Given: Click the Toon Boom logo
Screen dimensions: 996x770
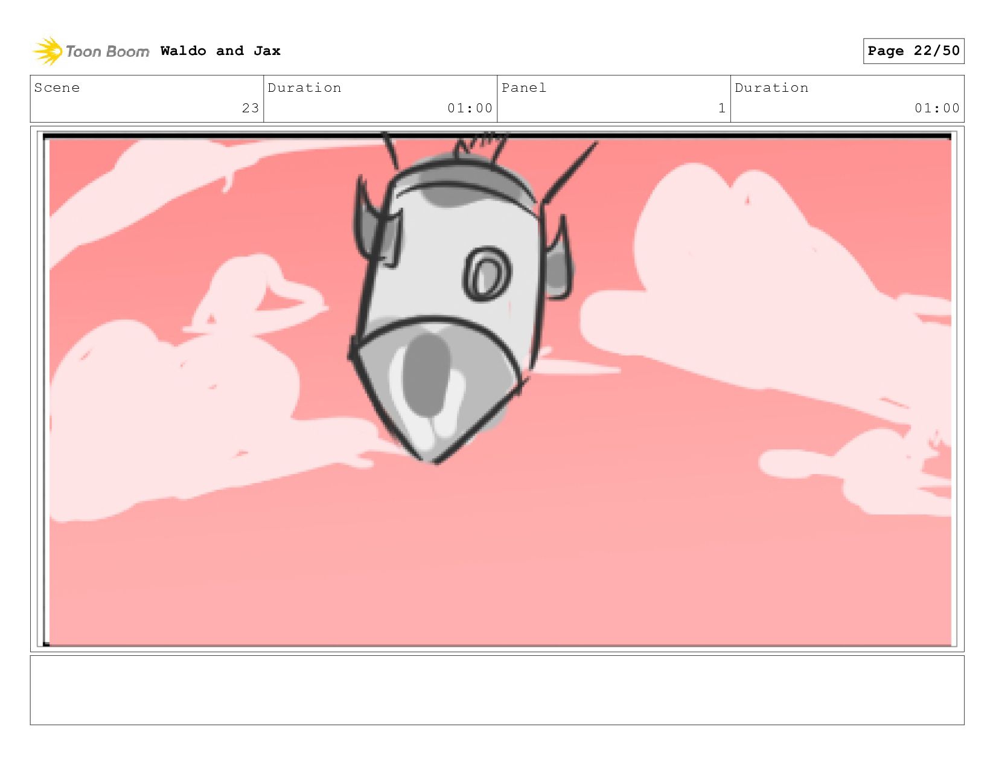Looking at the screenshot, I should (x=91, y=51).
